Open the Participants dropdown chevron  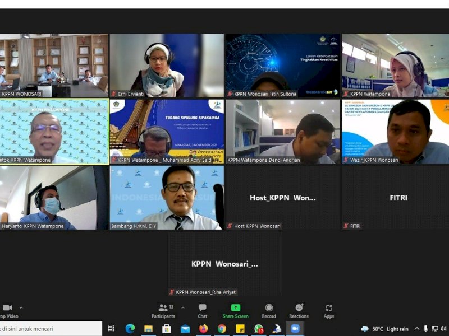tap(182, 307)
